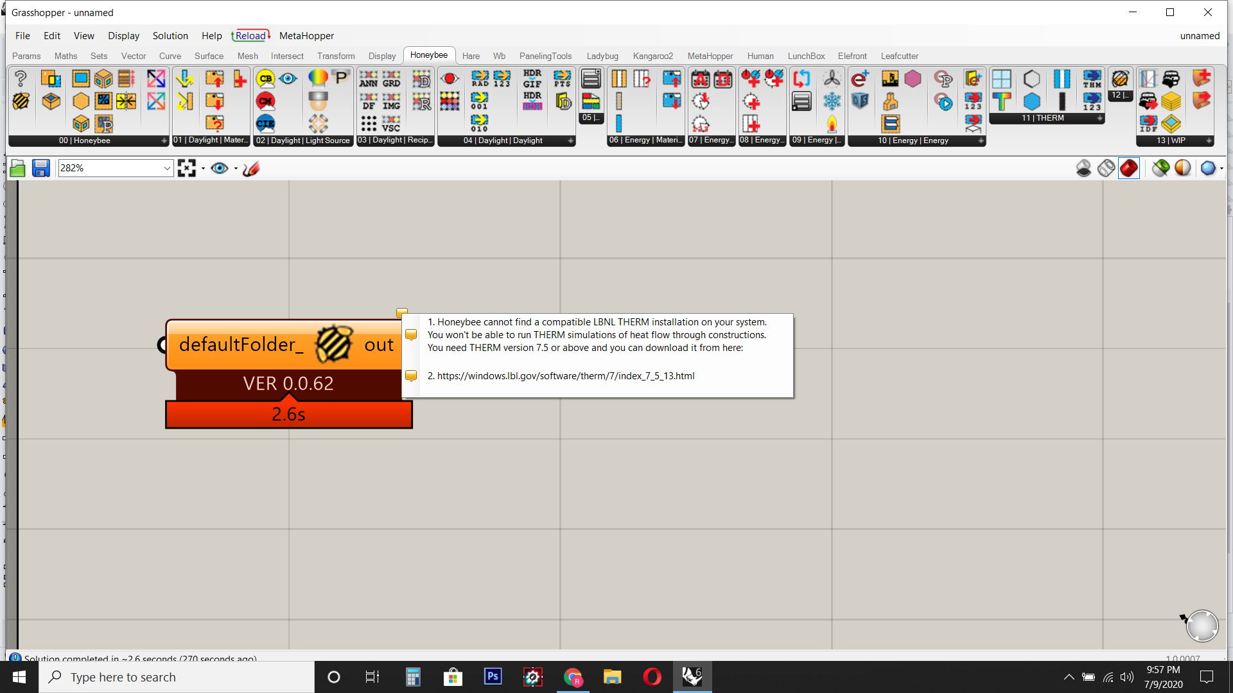The image size is (1233, 693).
Task: Open the Windows Start menu
Action: point(19,677)
